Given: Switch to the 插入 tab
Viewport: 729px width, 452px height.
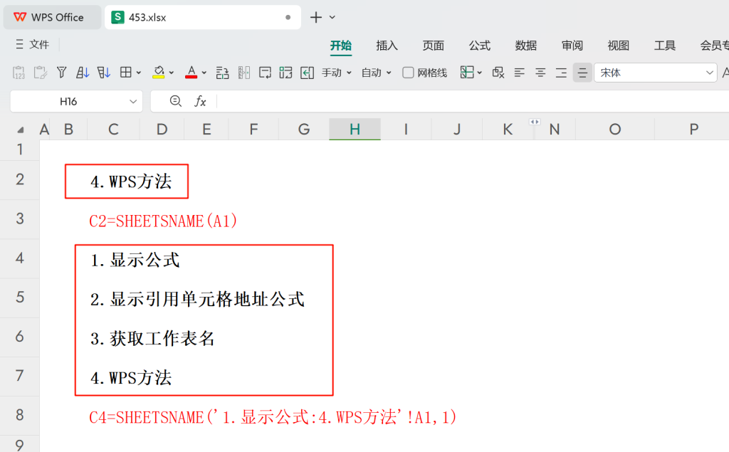Looking at the screenshot, I should point(387,46).
